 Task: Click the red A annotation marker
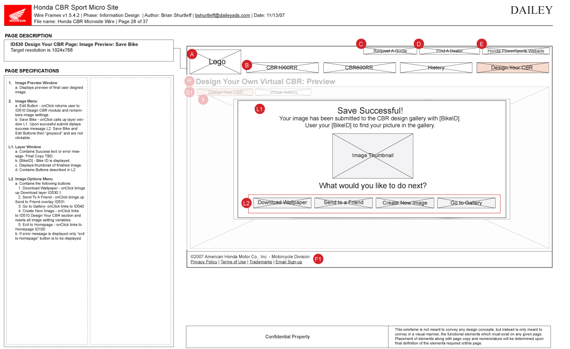tap(192, 54)
